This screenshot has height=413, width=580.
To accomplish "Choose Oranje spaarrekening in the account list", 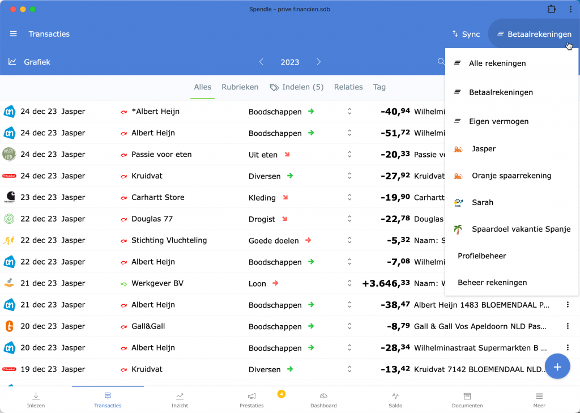I will (x=511, y=176).
